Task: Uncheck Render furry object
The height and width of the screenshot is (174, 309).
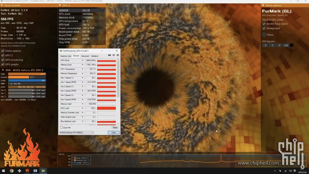Action: 264,24
